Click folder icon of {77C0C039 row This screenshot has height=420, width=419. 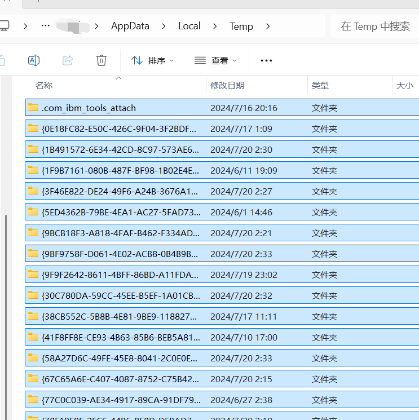[x=33, y=399]
